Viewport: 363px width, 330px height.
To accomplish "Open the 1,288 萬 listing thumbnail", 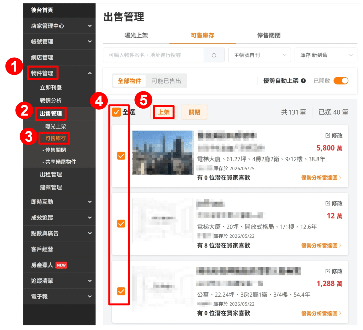I will (163, 288).
